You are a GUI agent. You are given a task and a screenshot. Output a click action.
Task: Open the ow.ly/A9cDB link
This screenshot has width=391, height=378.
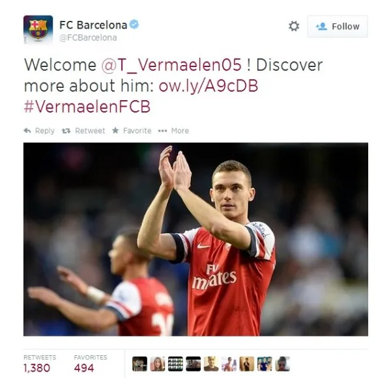pyautogui.click(x=209, y=86)
